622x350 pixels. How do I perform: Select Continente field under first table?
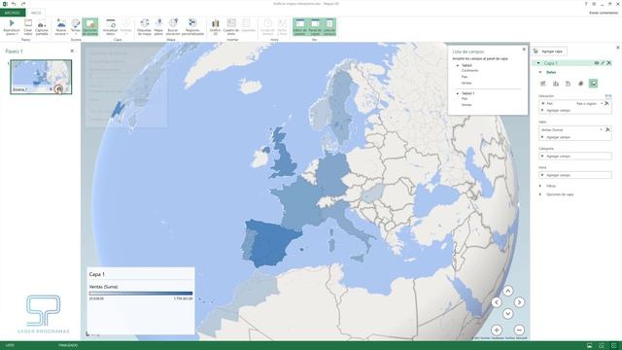click(470, 71)
